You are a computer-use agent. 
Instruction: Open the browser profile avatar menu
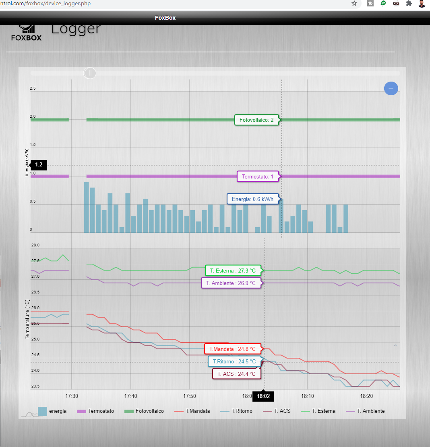tap(421, 4)
